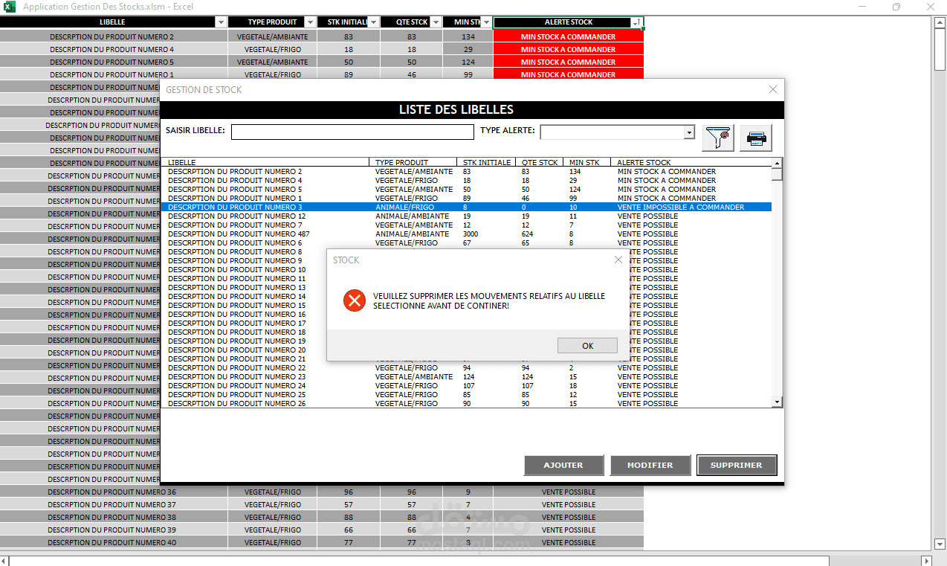
Task: Click worksheet cell DESCRPTION DU PRODUIT NUMERO 40
Action: tap(112, 542)
